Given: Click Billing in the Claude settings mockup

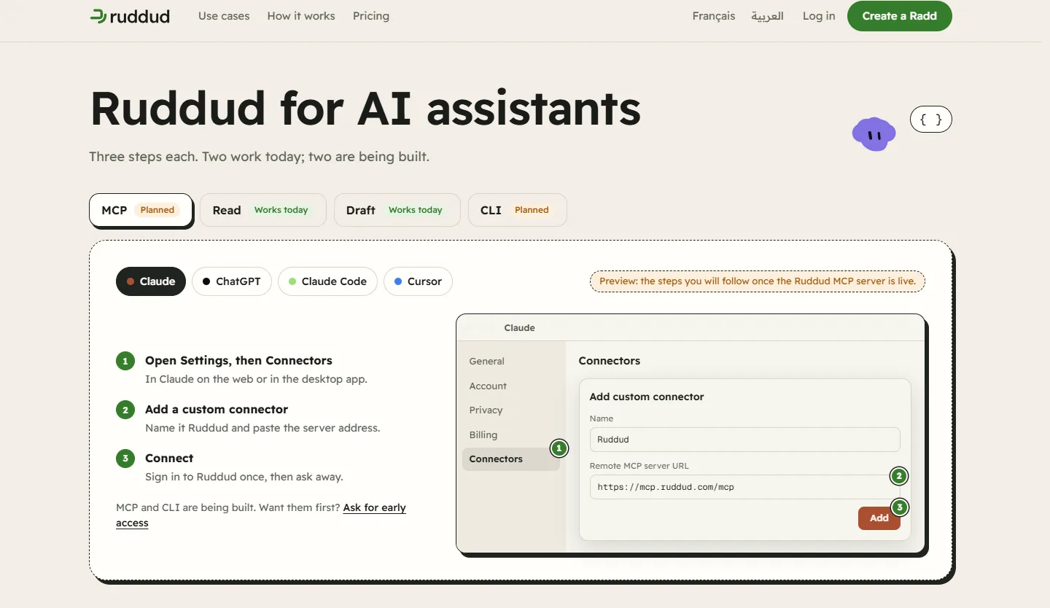Looking at the screenshot, I should (x=483, y=434).
